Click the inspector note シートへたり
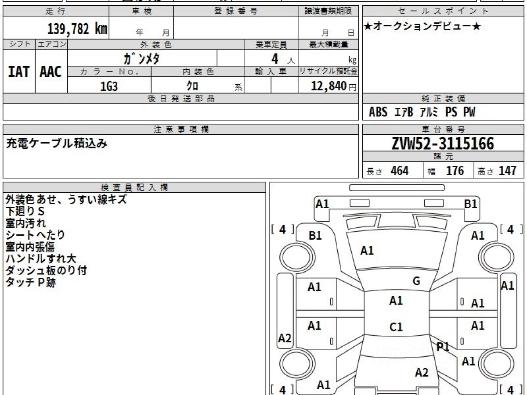527x395 pixels. [35, 235]
